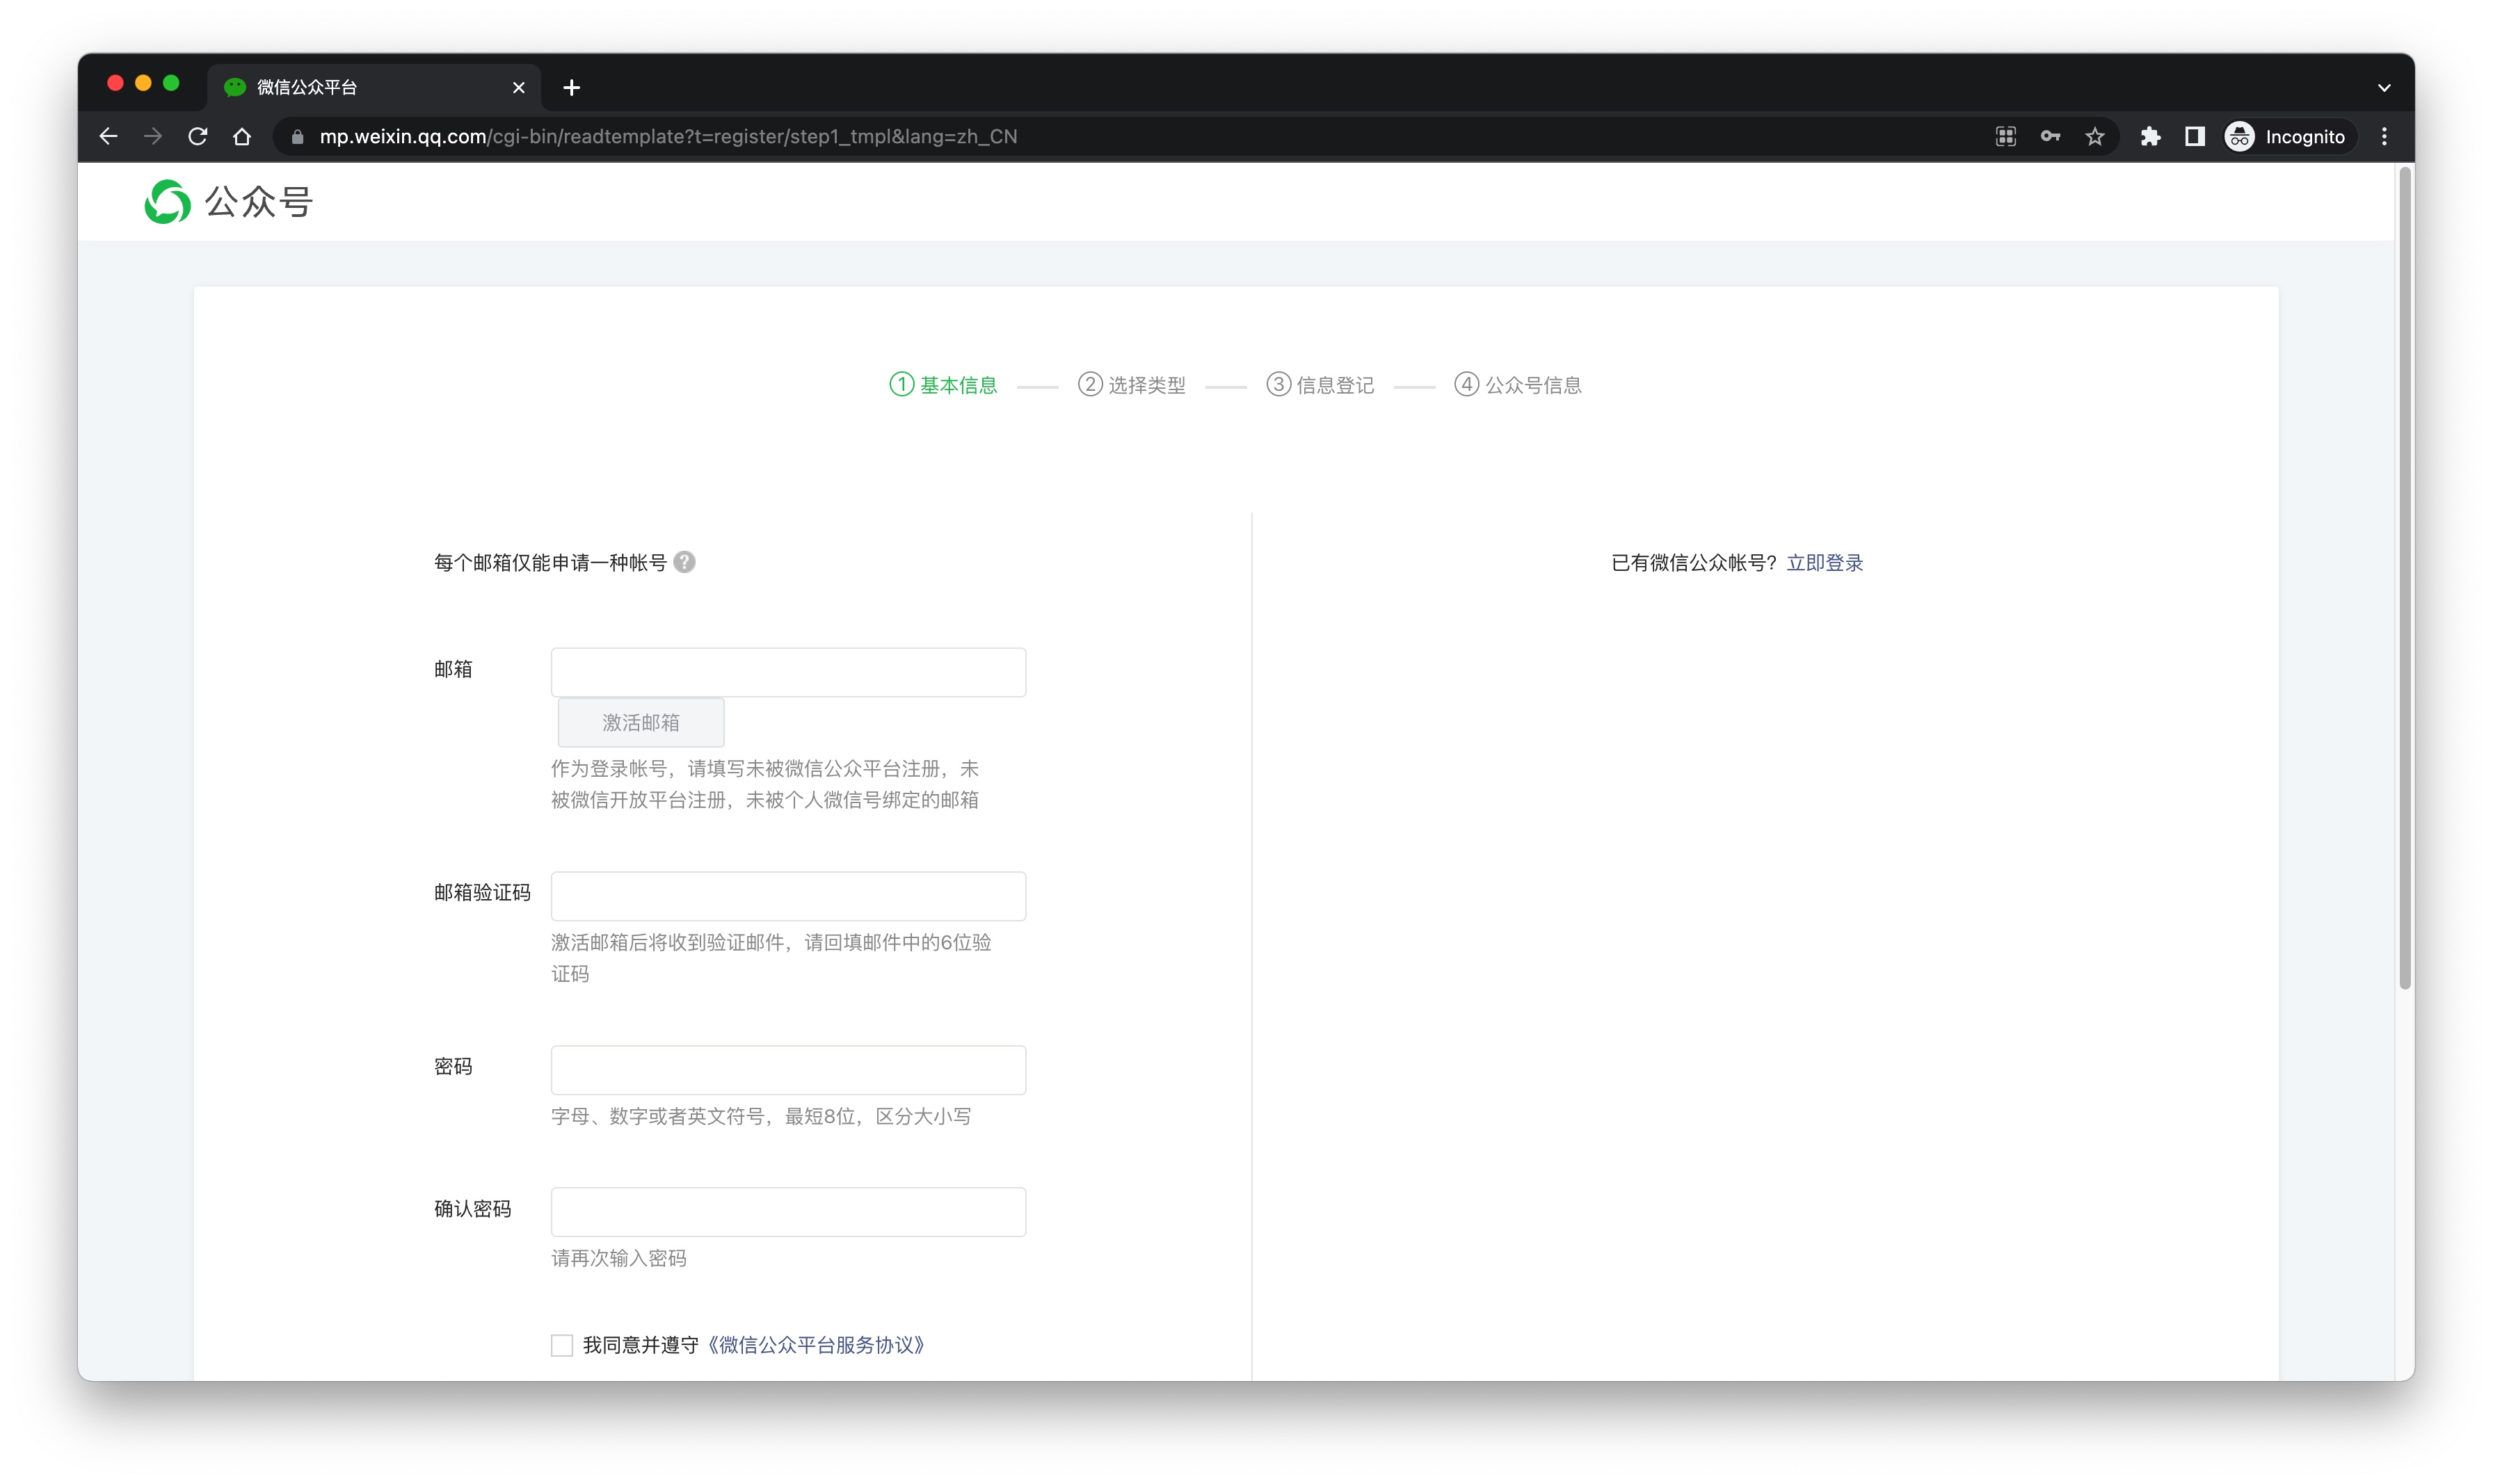Click the 激活邮箱 button
The width and height of the screenshot is (2493, 1484).
pos(640,722)
